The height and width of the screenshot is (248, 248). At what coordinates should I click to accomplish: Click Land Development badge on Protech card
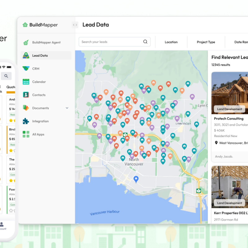tap(229, 109)
